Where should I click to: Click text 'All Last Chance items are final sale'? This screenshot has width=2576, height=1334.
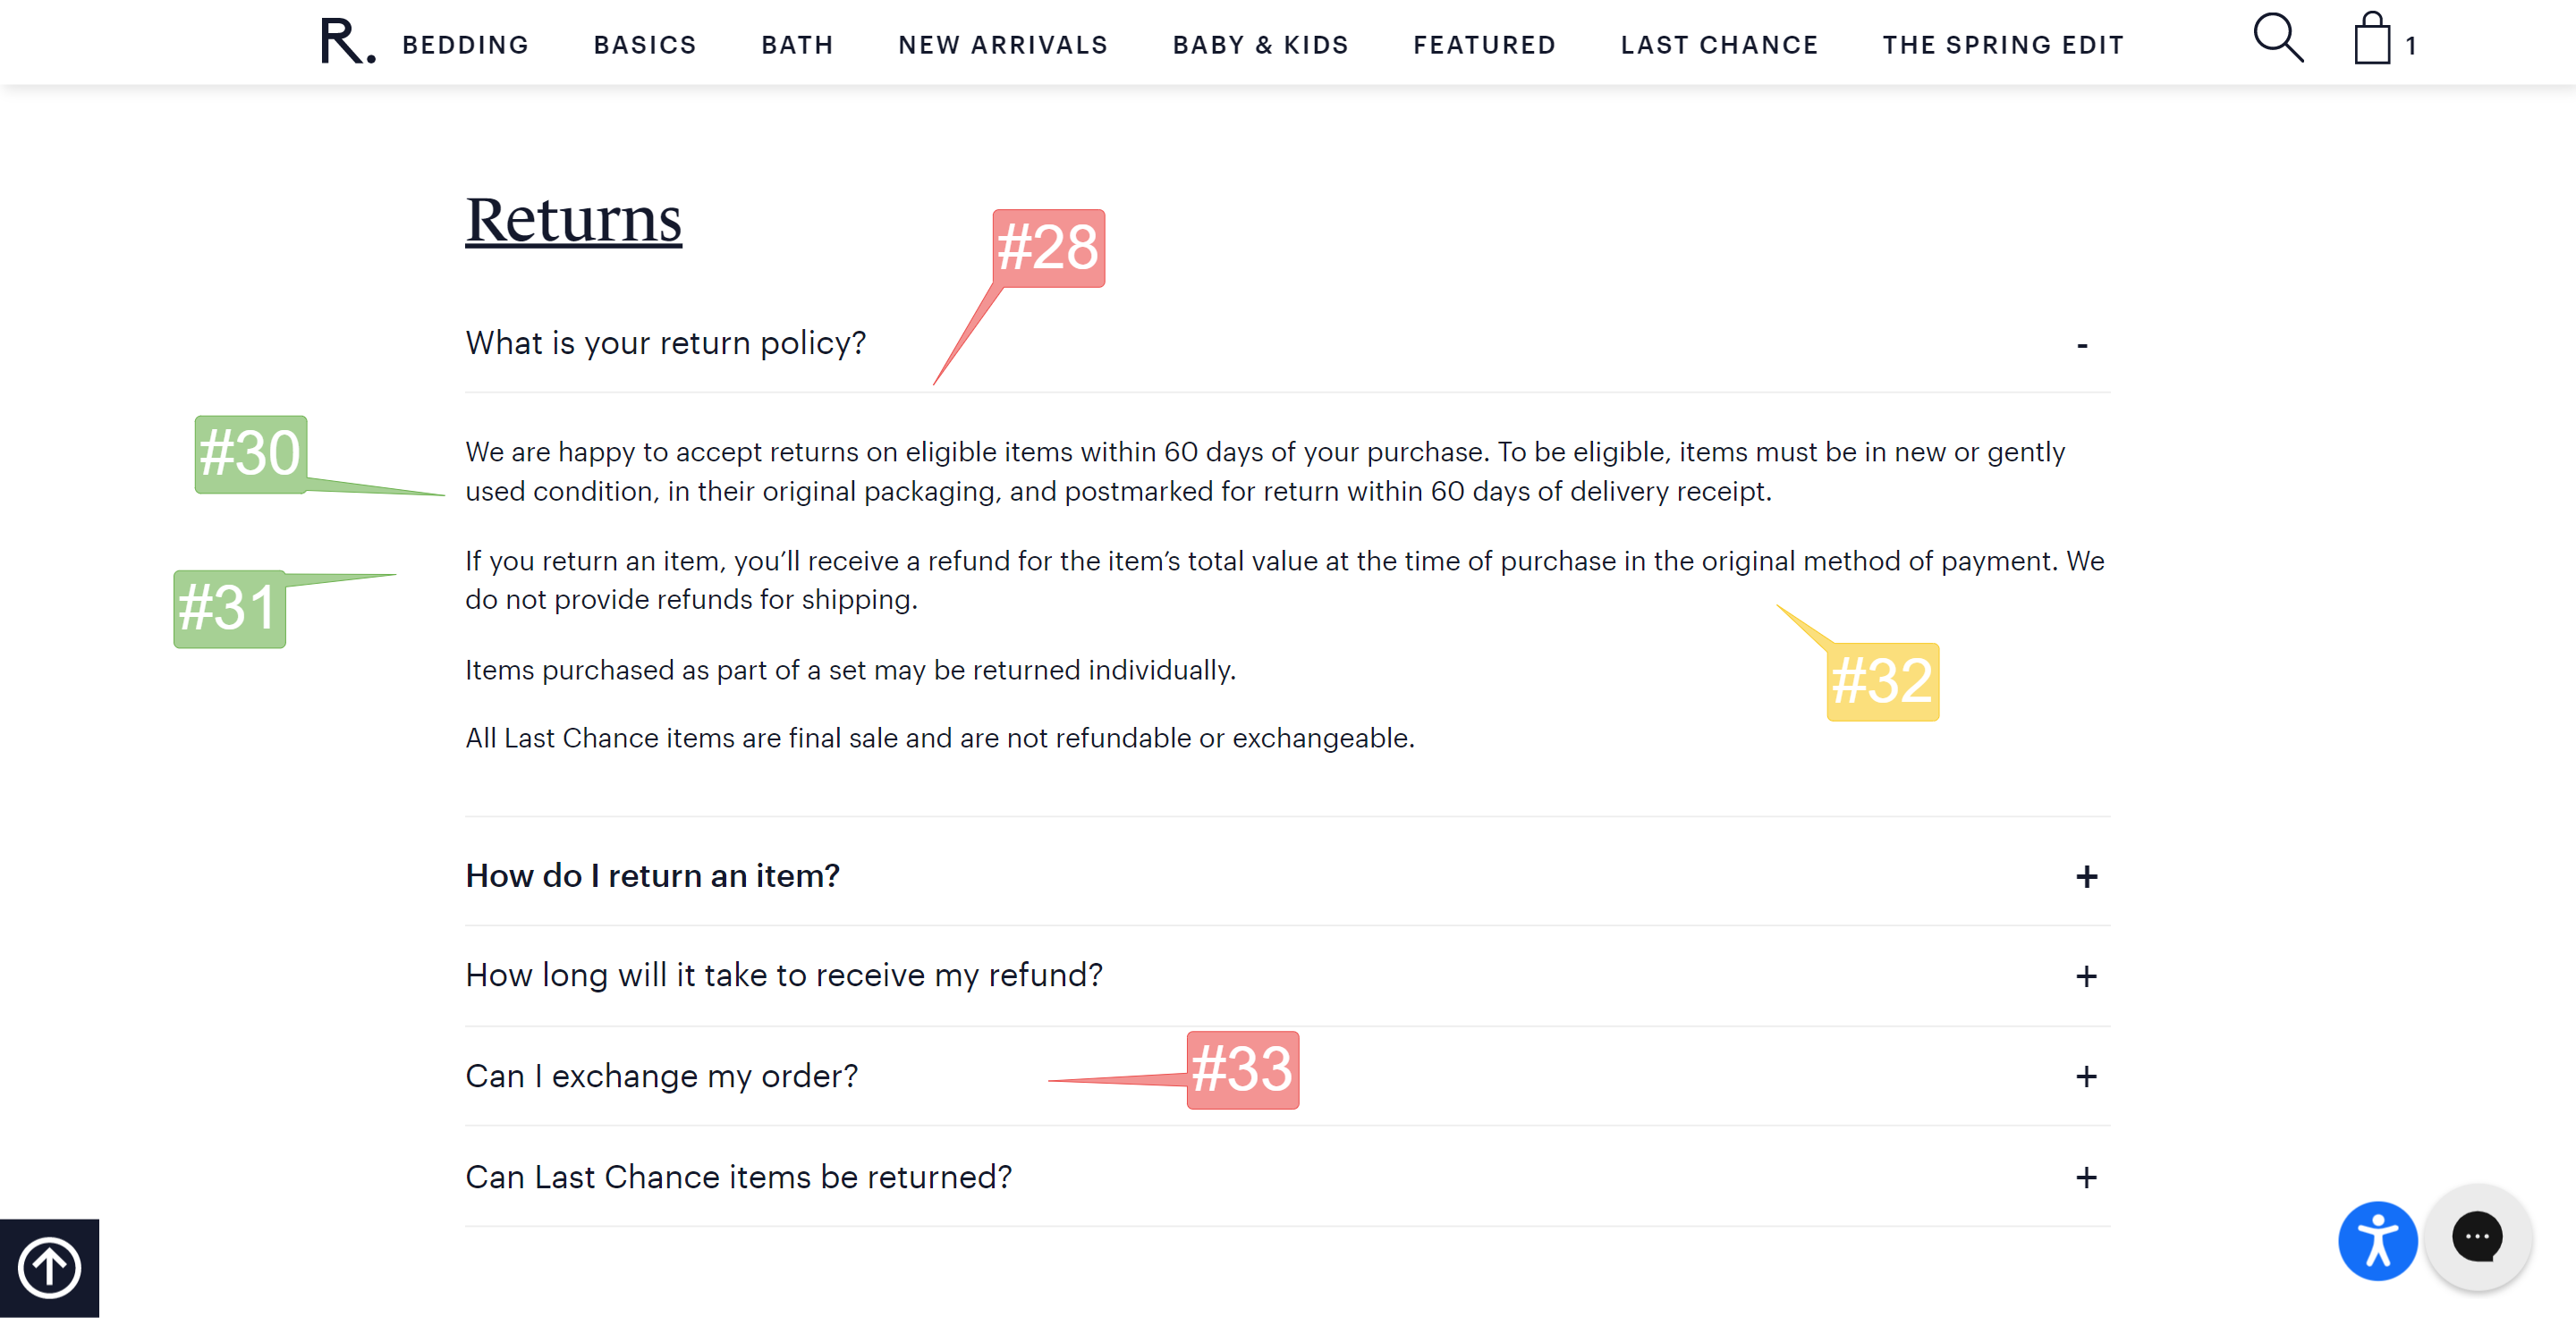(682, 738)
